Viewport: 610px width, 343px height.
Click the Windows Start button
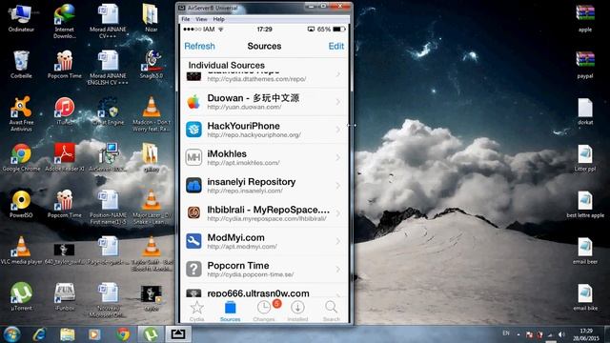coord(11,334)
